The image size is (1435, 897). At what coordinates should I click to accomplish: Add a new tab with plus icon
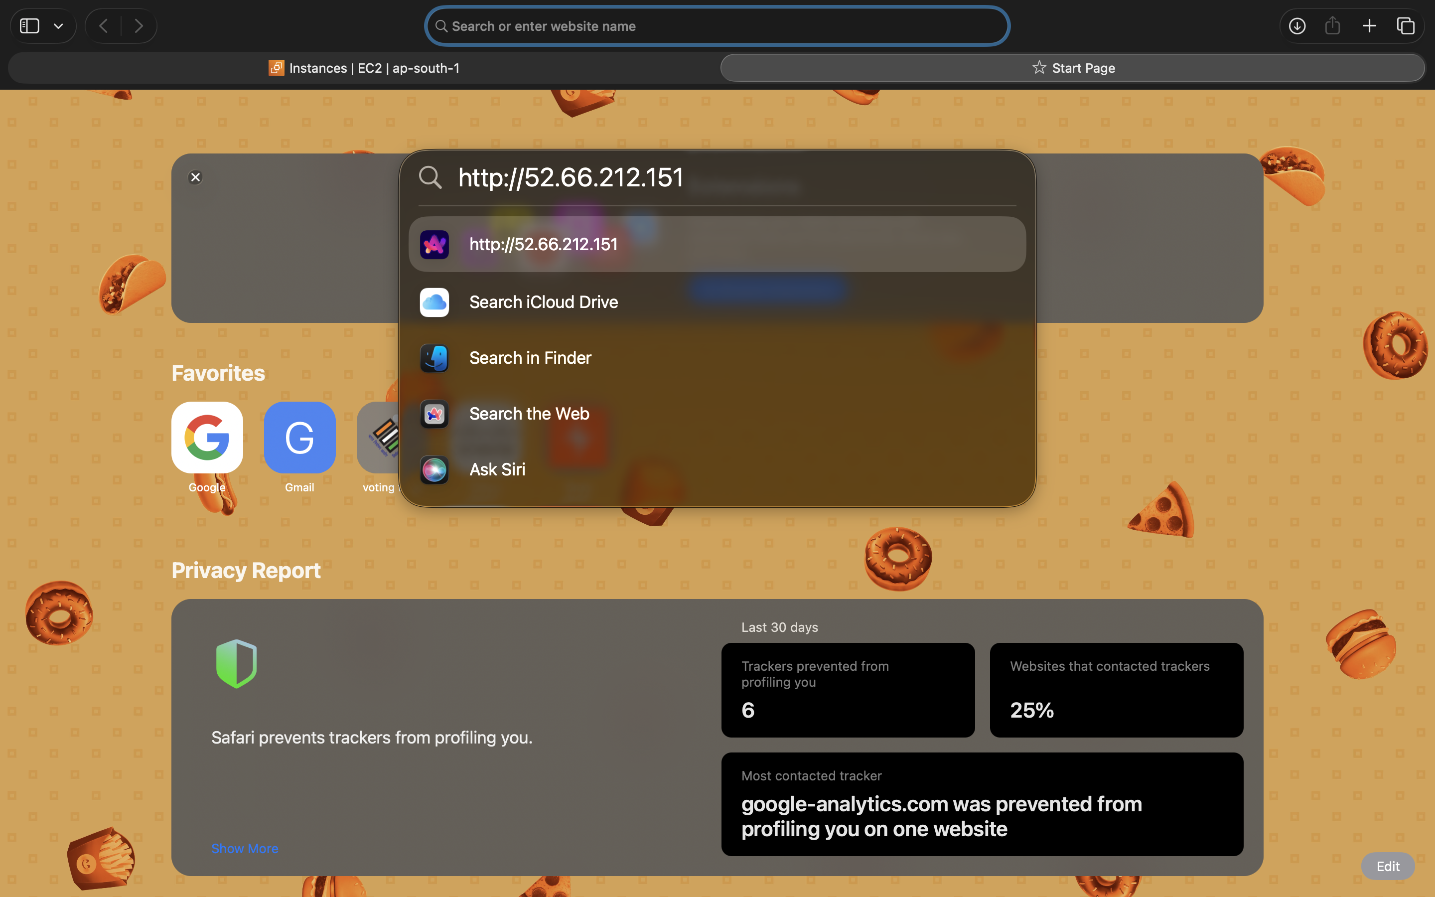point(1369,26)
